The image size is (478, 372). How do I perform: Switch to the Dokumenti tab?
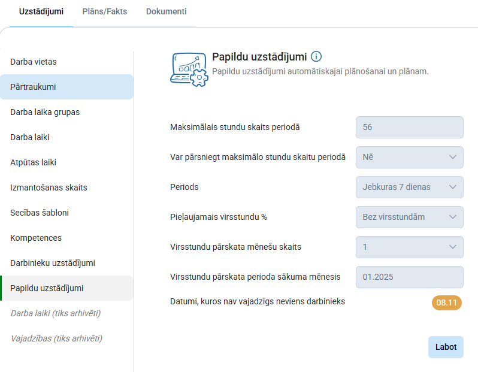point(166,11)
